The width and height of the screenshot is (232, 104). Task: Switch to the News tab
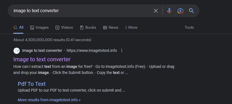[x=111, y=28]
